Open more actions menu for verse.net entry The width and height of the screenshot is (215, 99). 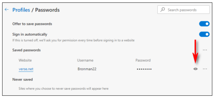pyautogui.click(x=205, y=69)
